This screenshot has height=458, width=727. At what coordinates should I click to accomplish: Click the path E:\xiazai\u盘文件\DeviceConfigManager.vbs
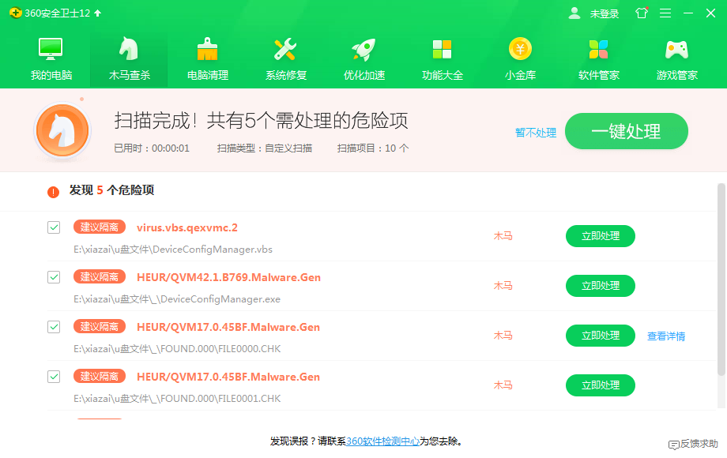click(173, 250)
